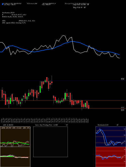Click the last red candlestick on the chart

tap(89, 107)
